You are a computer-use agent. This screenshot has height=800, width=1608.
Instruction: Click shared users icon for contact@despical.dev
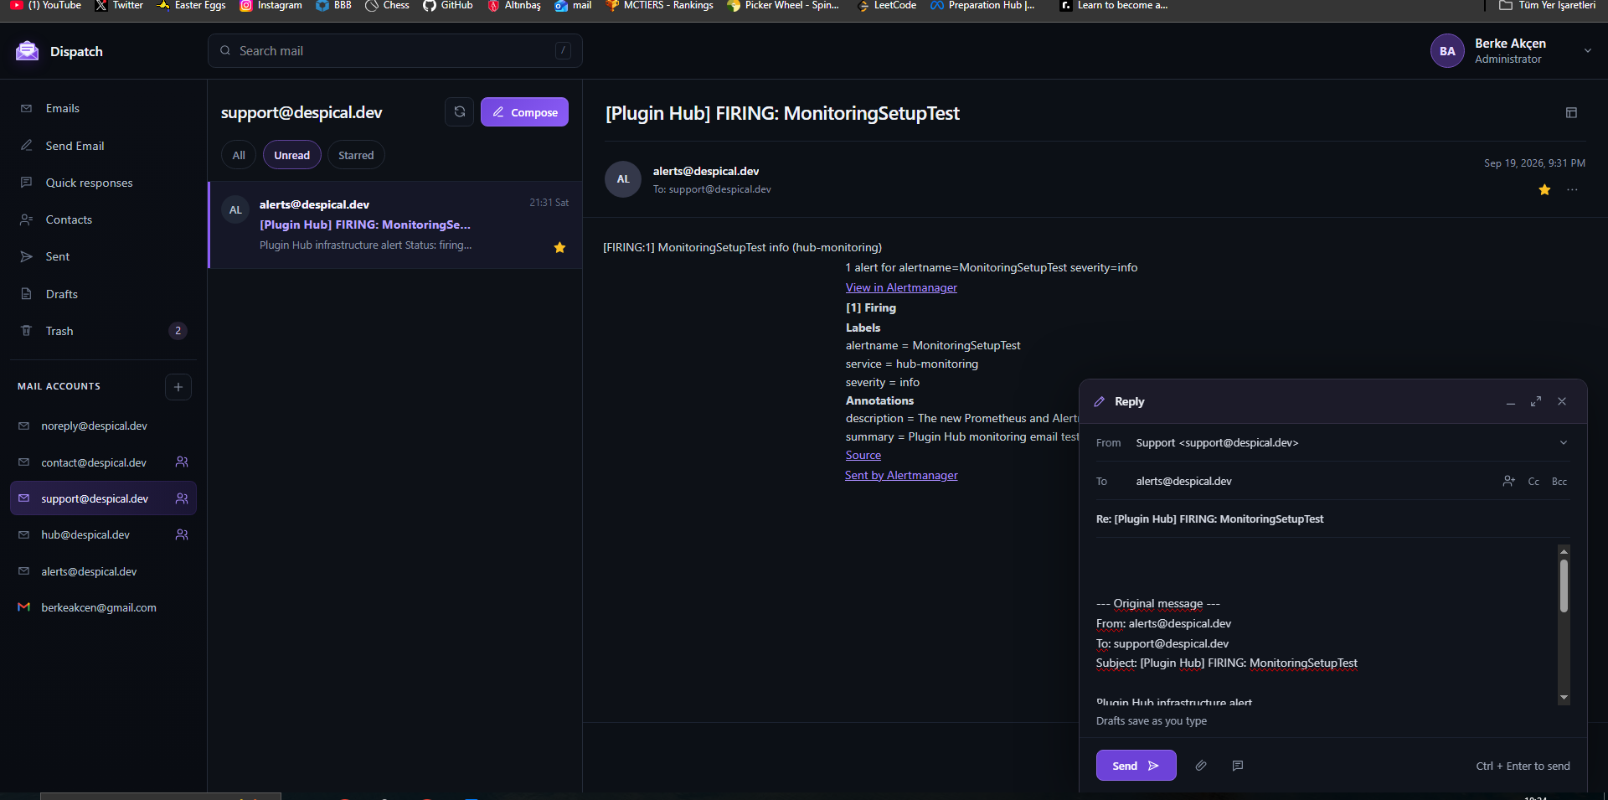182,462
